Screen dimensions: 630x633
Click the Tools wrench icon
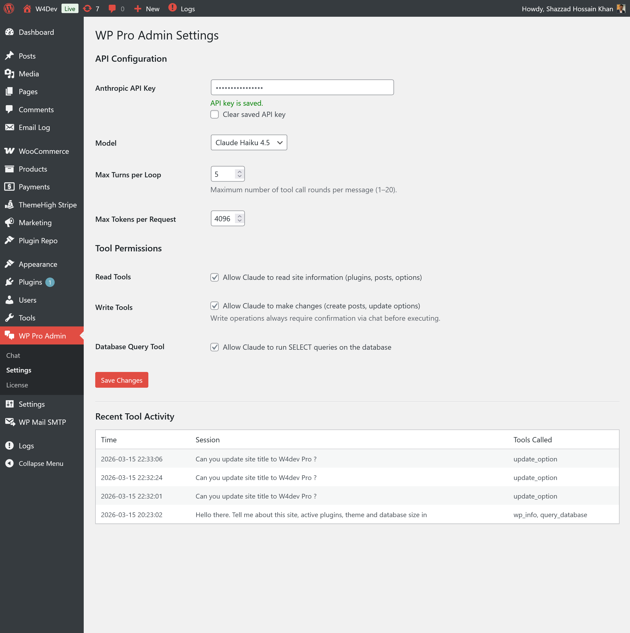[10, 318]
